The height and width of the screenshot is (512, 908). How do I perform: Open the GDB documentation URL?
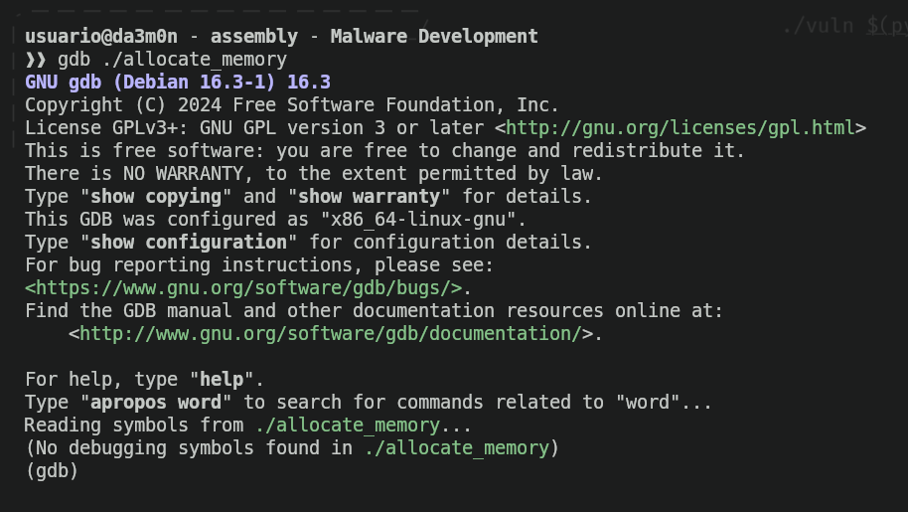click(330, 334)
